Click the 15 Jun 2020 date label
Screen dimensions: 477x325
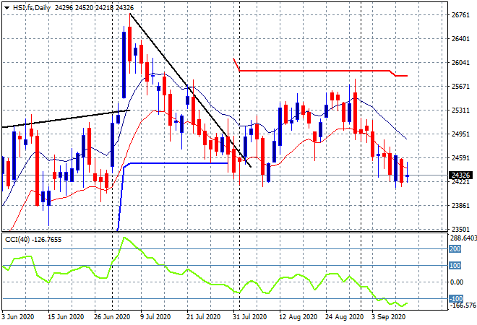(66, 317)
